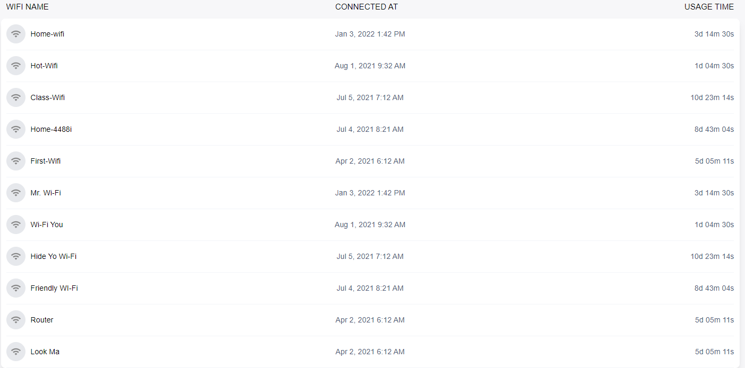This screenshot has height=368, width=745.
Task: Select the connection timestamp of Look Ma
Action: [370, 351]
